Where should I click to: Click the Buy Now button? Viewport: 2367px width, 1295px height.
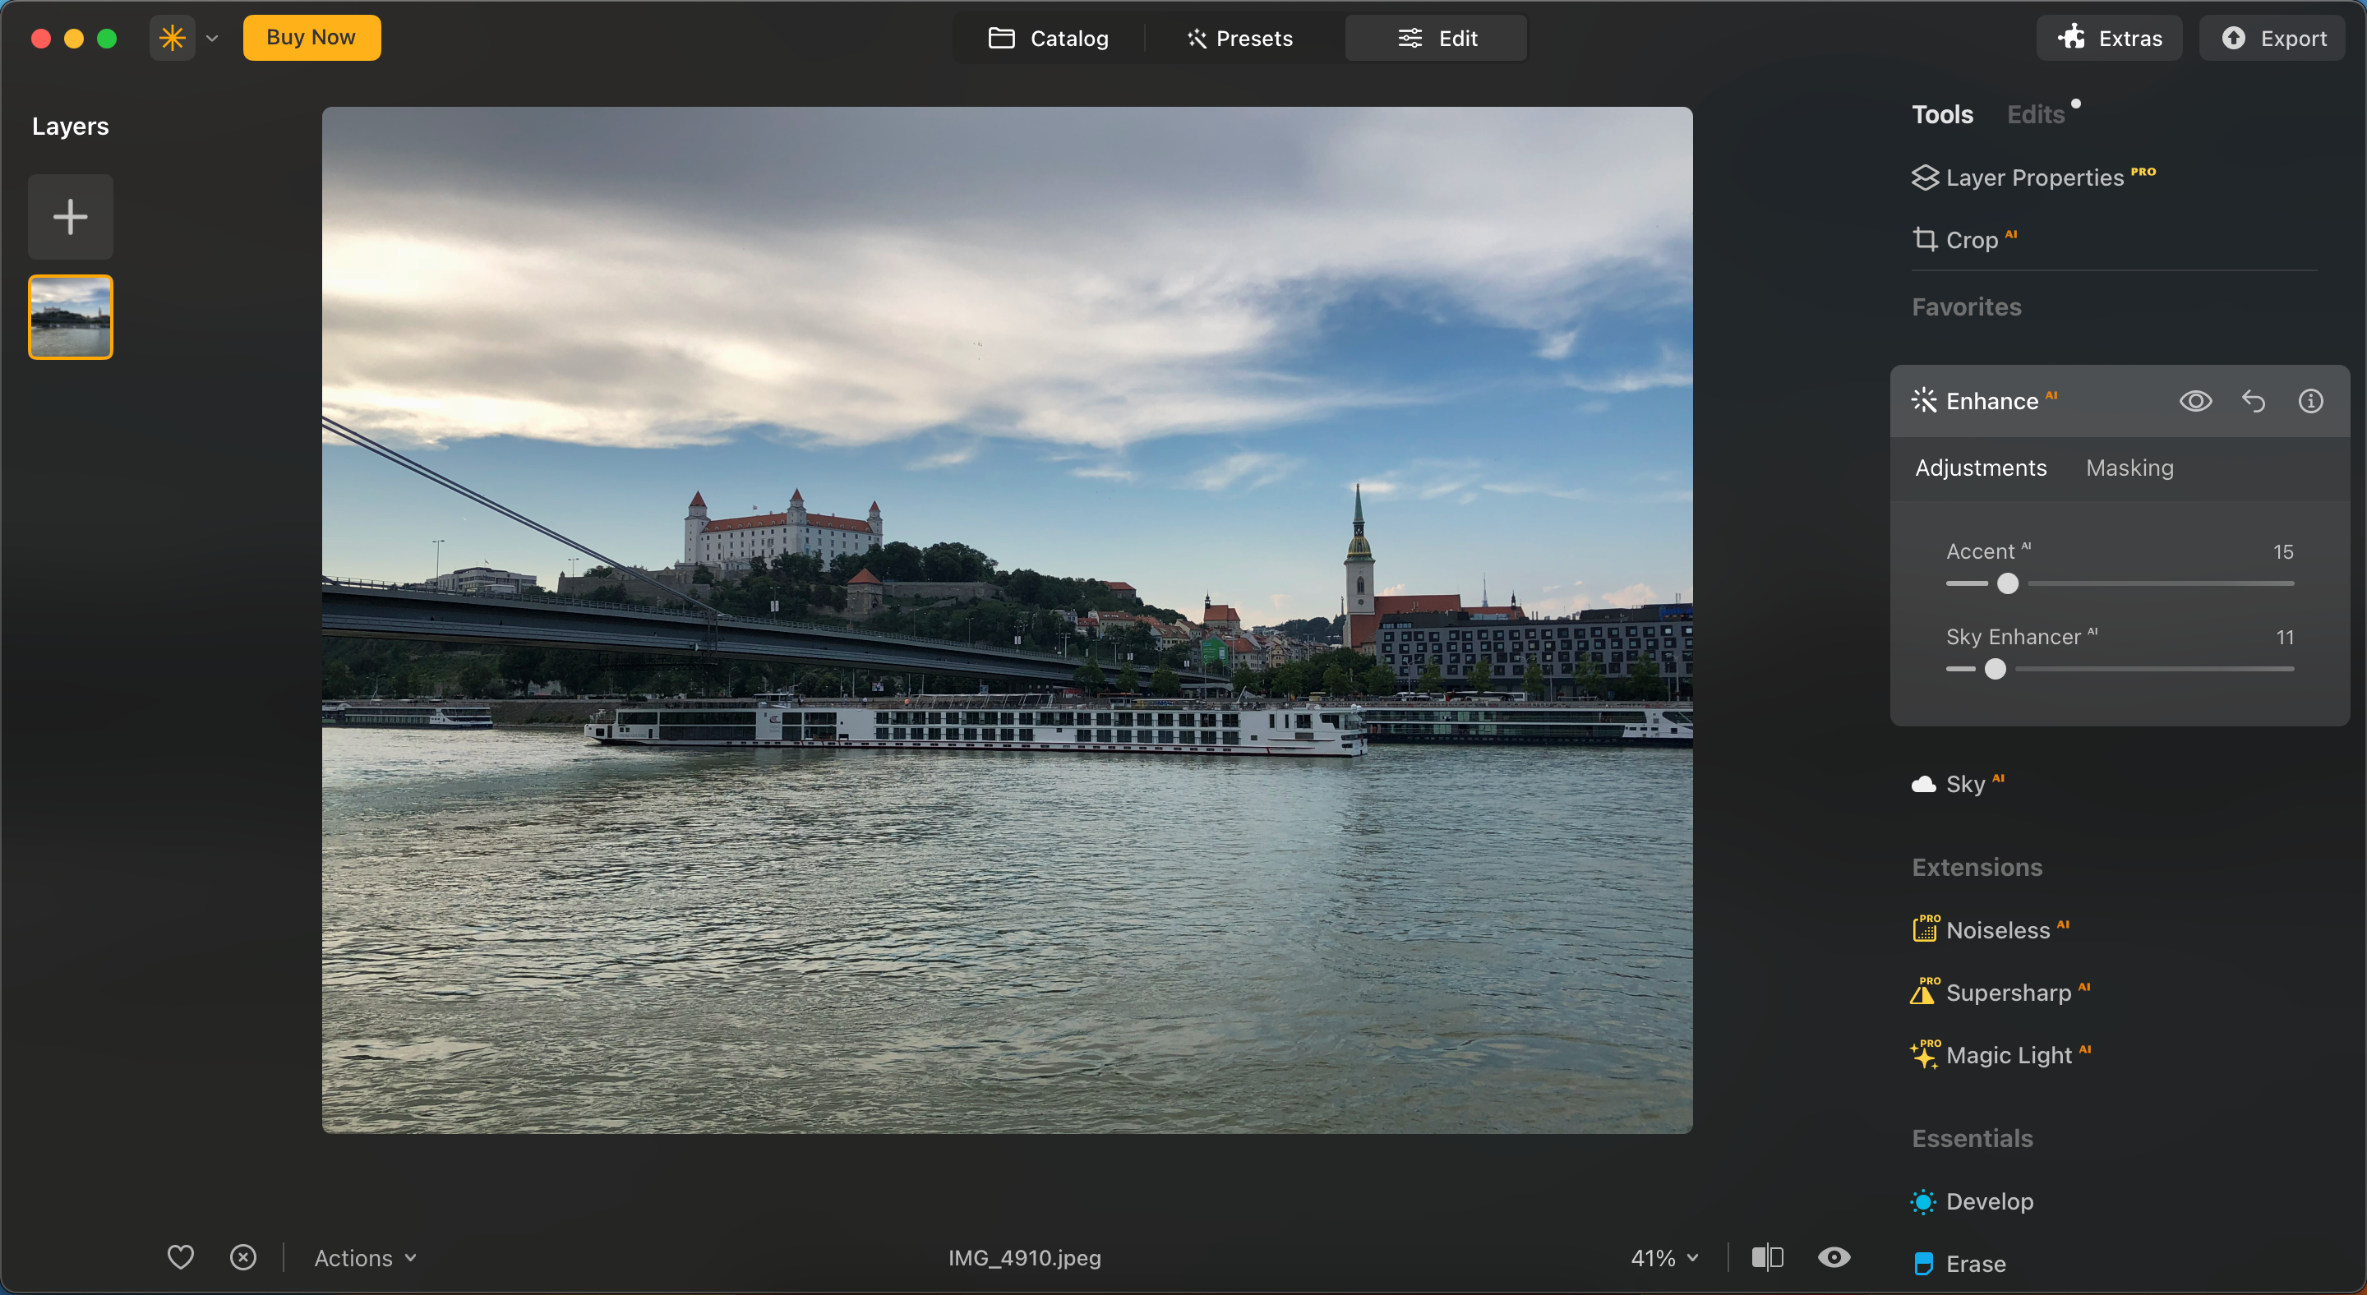[x=311, y=38]
